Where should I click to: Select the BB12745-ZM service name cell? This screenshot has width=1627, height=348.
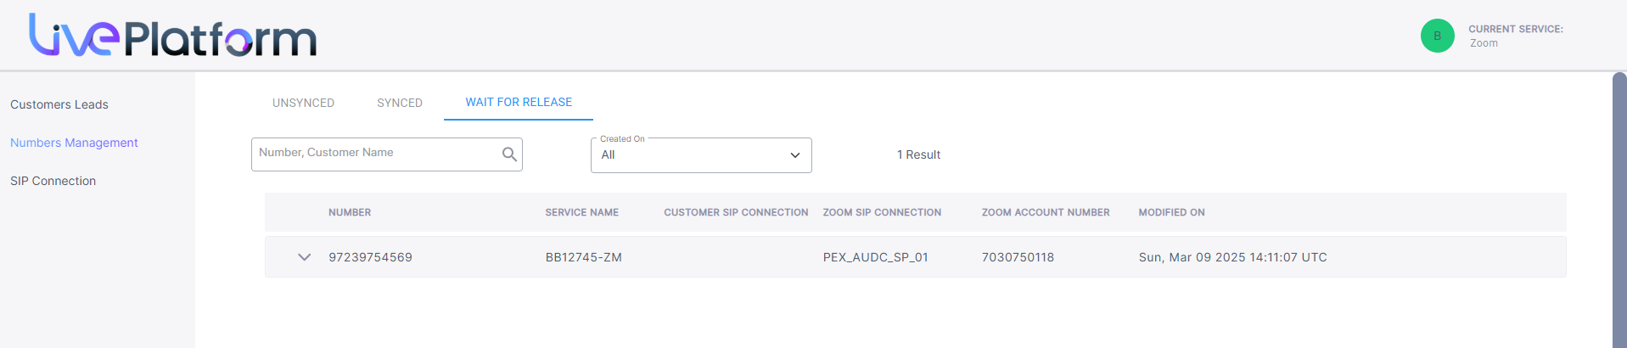pos(584,257)
